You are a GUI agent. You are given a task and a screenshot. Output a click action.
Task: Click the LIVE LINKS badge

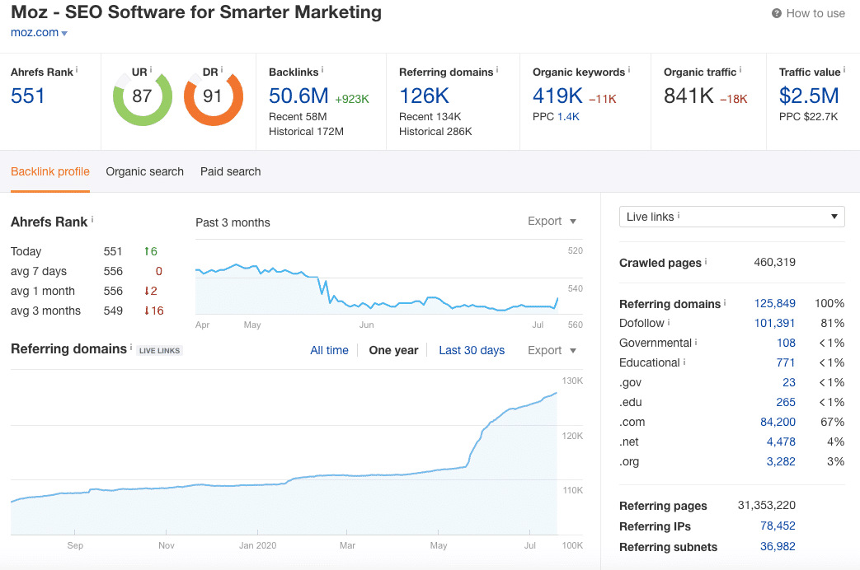159,351
